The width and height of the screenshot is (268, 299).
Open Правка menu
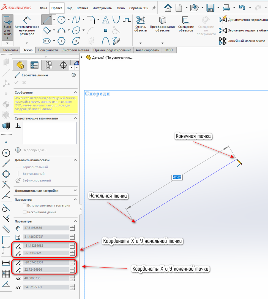(x=57, y=8)
